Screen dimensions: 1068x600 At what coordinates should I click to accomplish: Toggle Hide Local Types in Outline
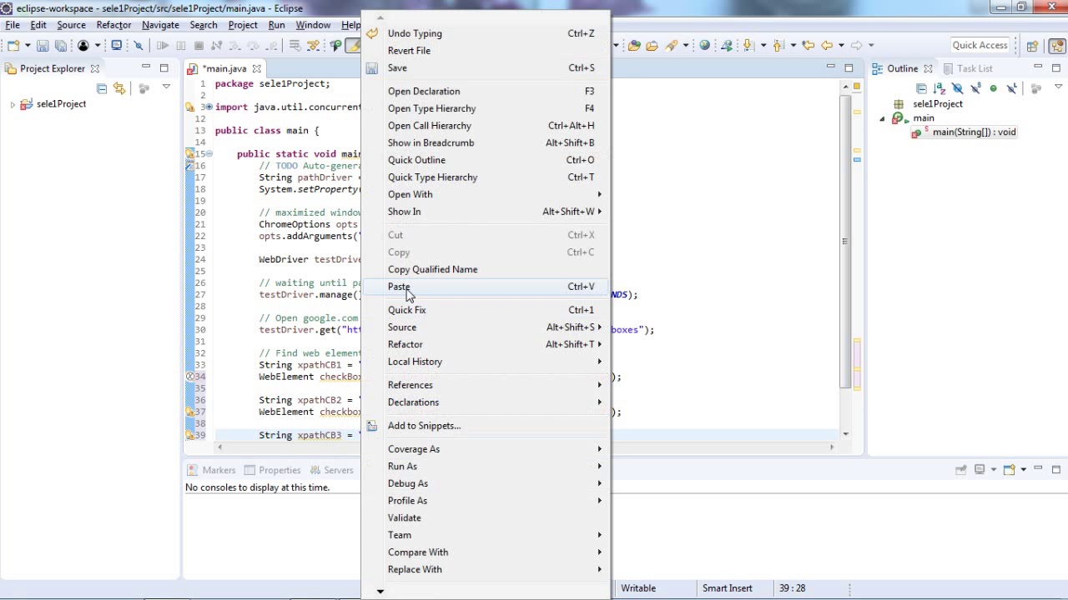tap(1011, 87)
